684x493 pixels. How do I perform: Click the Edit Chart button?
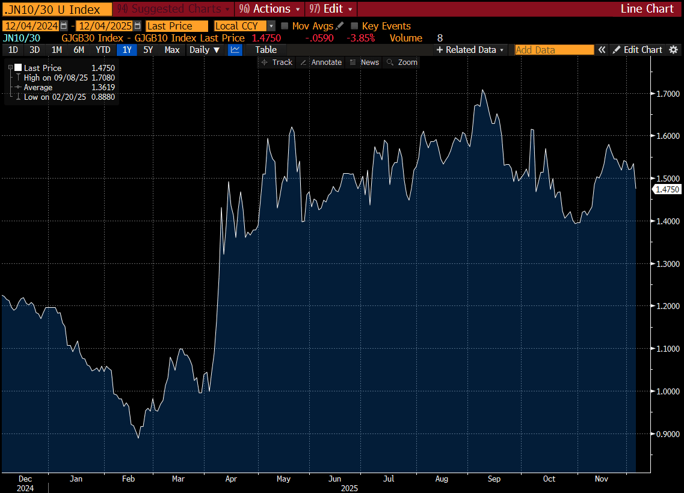point(637,50)
